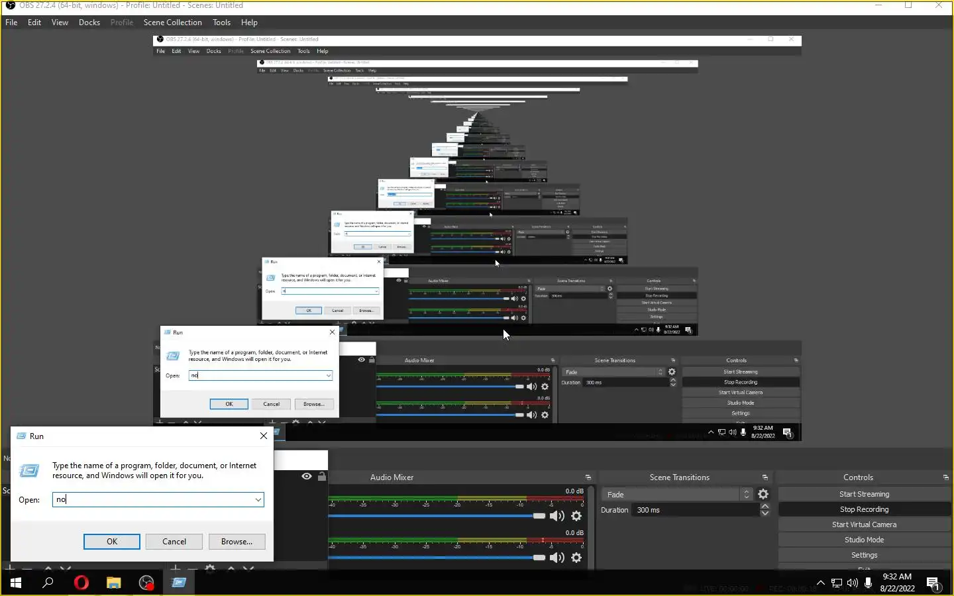This screenshot has width=954, height=596.
Task: Click the Fade combo box spinner arrows
Action: tap(747, 495)
